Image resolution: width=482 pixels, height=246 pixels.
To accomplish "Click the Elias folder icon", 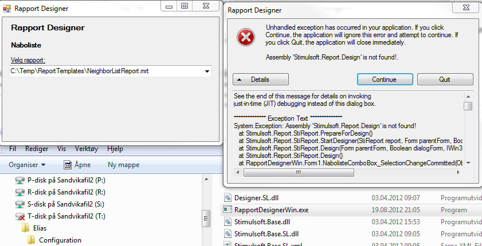I will [25, 228].
